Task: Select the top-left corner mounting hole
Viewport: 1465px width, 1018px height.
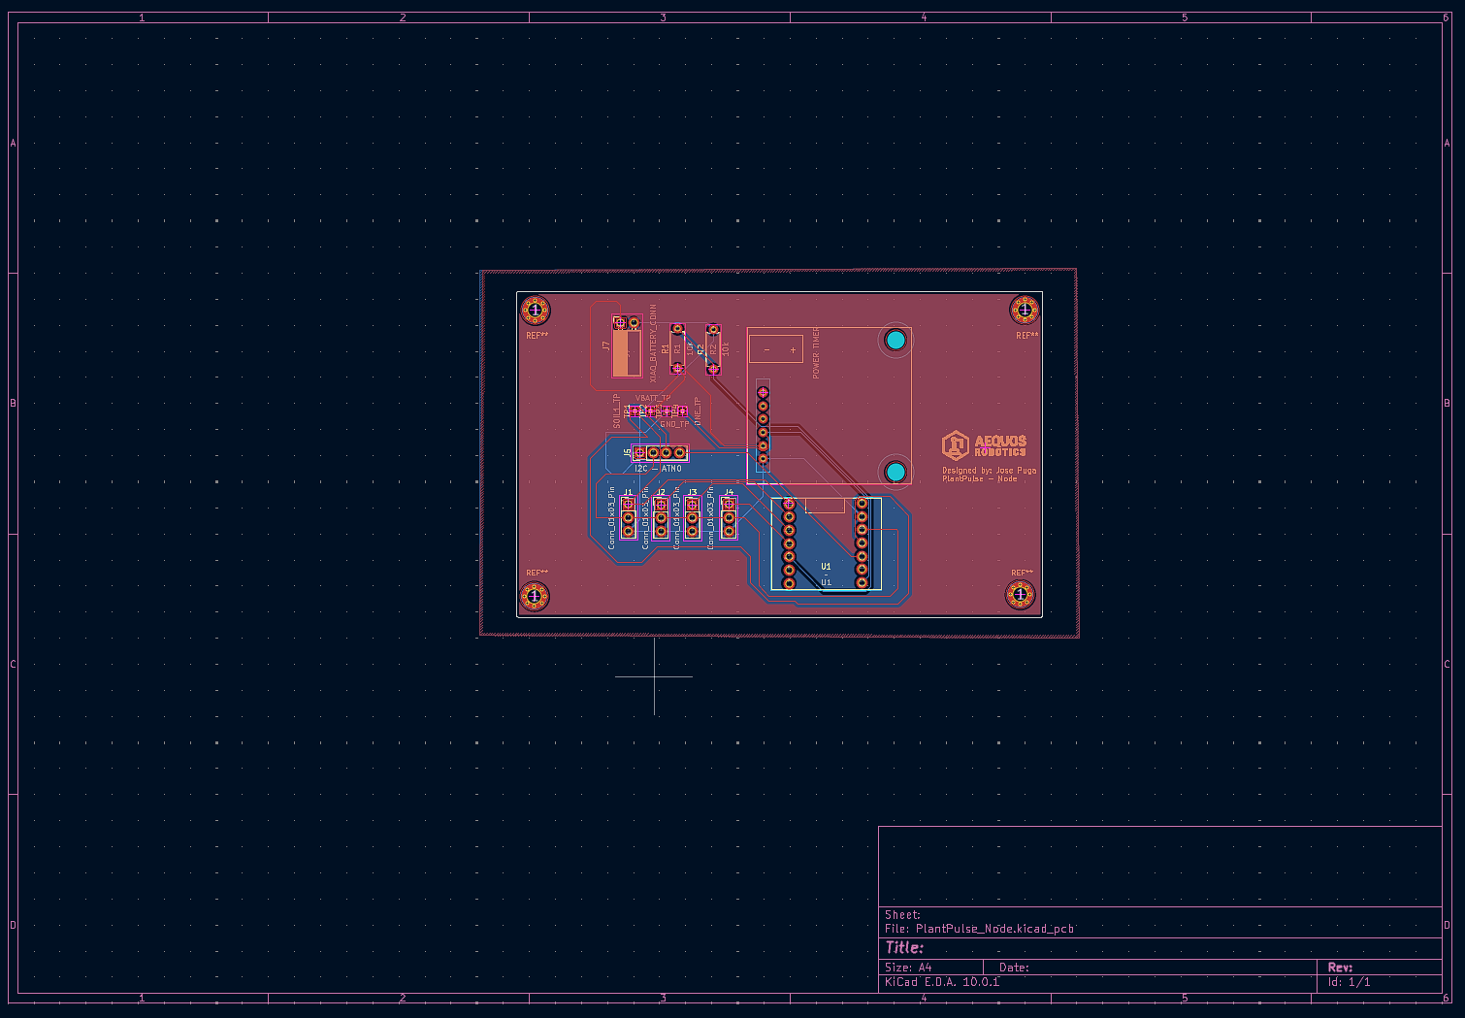Action: (535, 311)
